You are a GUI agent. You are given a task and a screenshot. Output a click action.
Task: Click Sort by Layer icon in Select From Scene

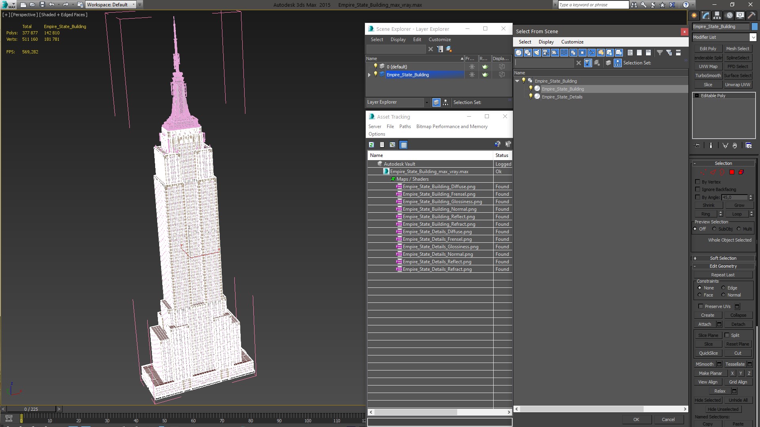(608, 63)
